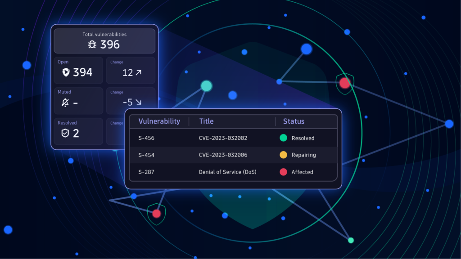
Task: Open the Denial of Service (DoS) entry
Action: (228, 172)
